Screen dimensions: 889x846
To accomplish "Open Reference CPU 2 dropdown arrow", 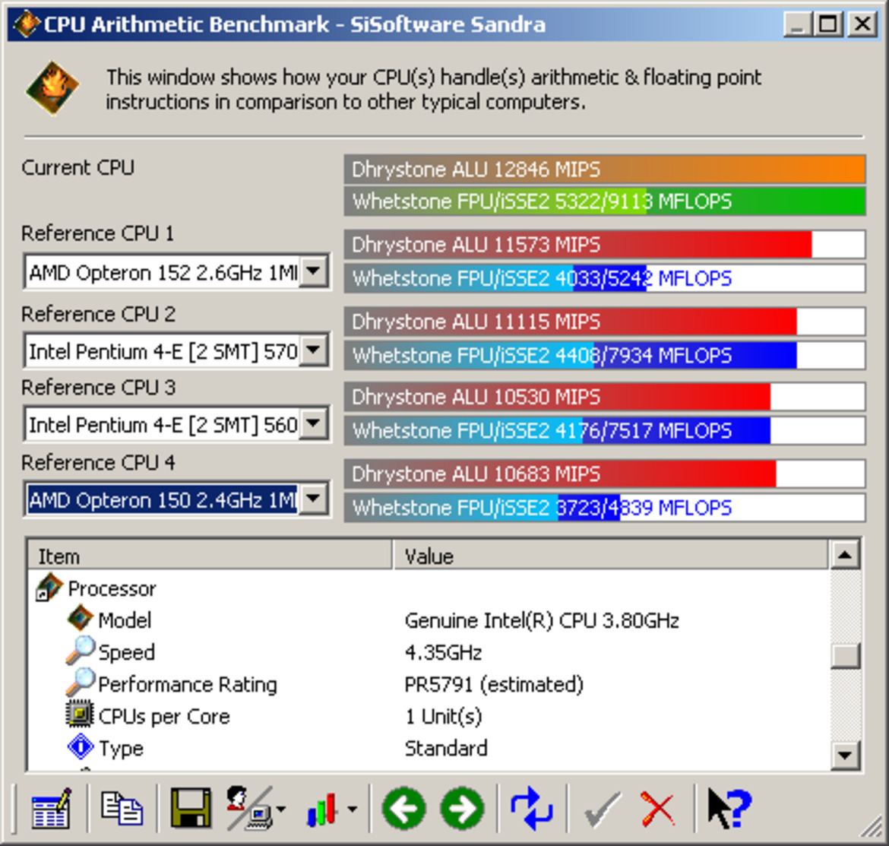I will coord(314,350).
